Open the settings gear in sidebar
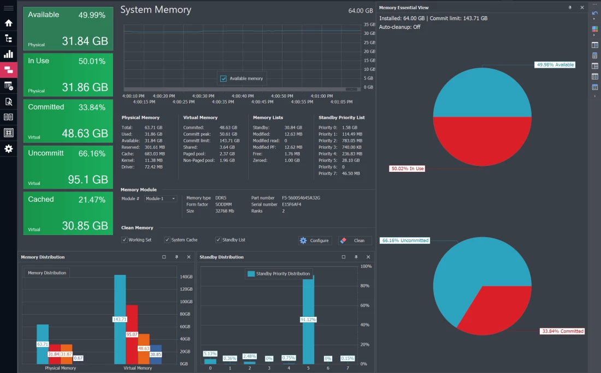The height and width of the screenshot is (373, 601). 8,149
